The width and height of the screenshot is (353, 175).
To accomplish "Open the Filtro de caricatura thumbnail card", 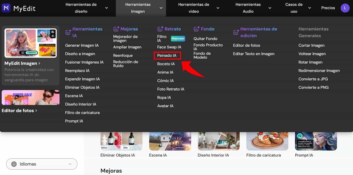I will [267, 141].
